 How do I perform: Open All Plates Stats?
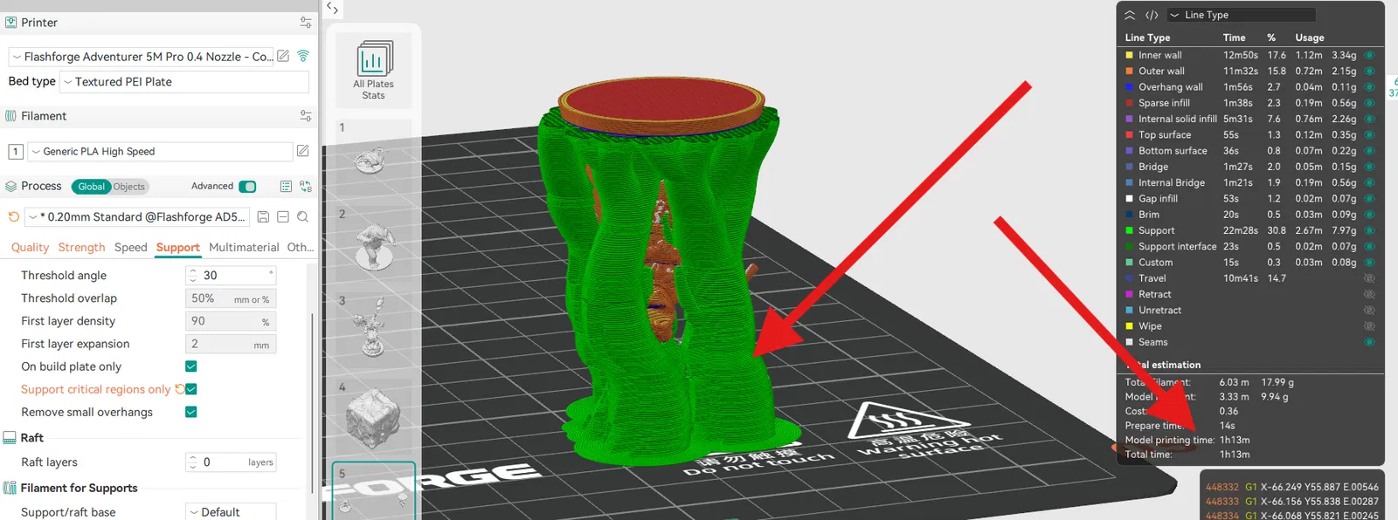373,71
